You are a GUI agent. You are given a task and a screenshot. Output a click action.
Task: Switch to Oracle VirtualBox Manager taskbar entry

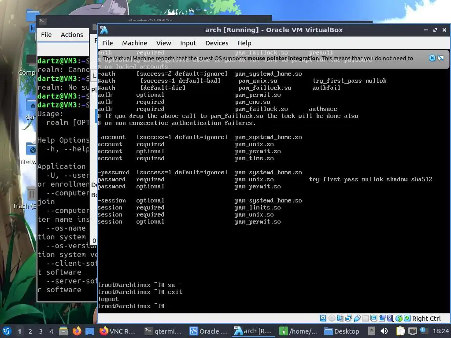tap(208, 331)
